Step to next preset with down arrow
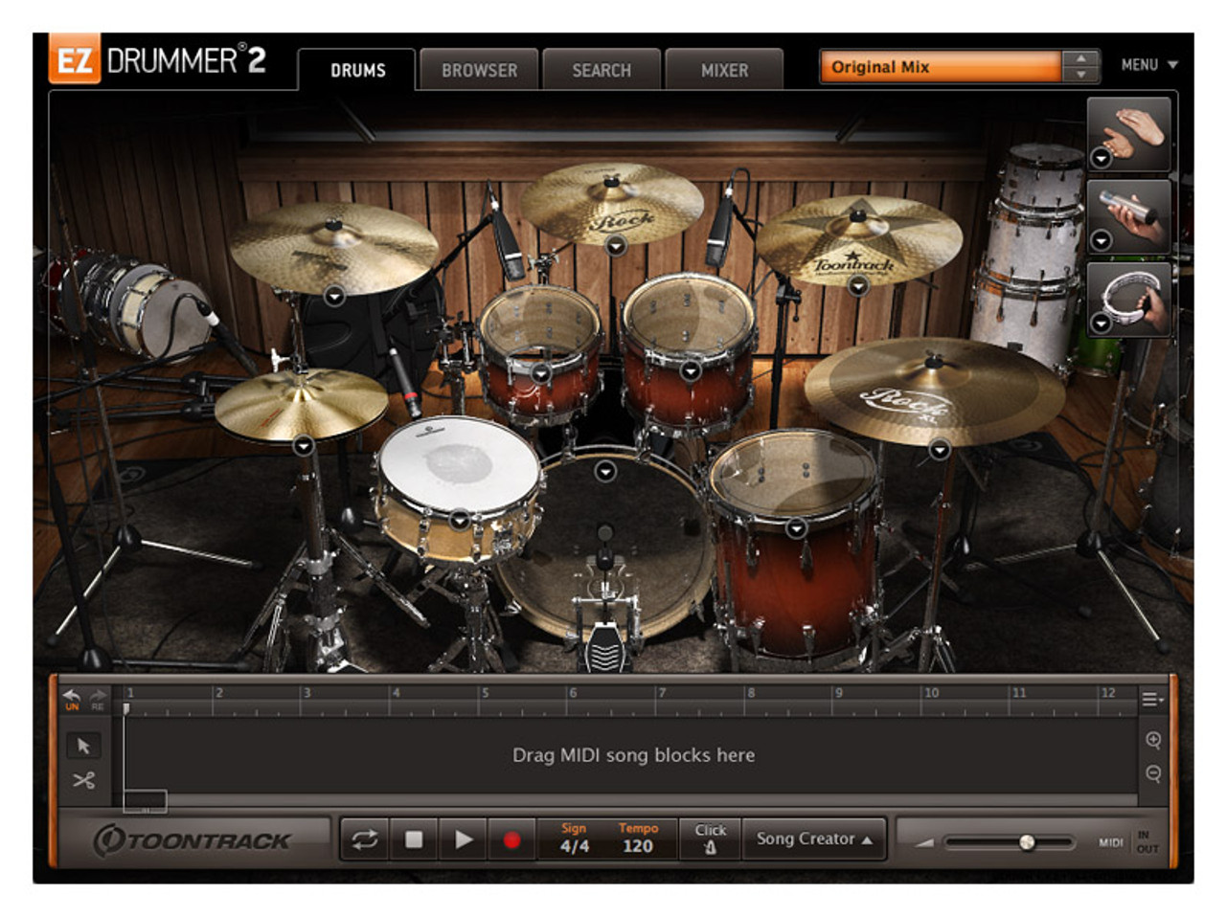 (1081, 75)
